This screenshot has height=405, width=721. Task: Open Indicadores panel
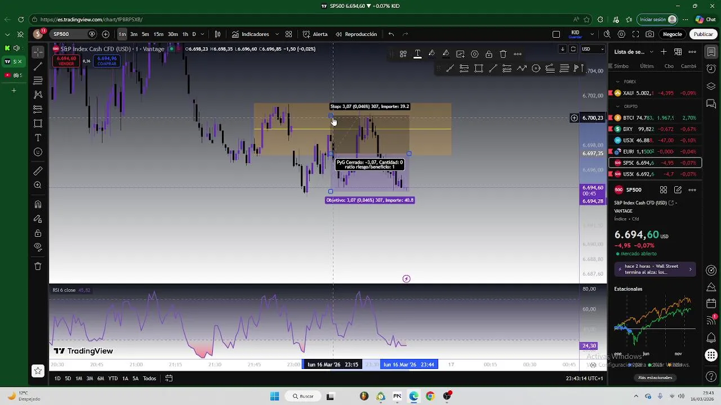point(250,34)
